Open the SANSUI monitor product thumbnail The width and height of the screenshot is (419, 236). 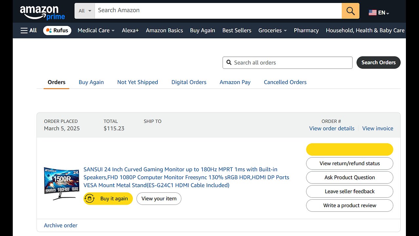pos(62,183)
